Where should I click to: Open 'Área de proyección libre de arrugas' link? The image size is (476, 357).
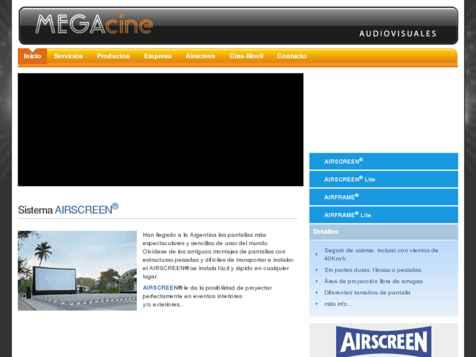pyautogui.click(x=373, y=282)
